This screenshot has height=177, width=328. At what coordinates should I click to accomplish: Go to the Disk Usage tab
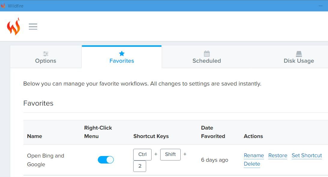[299, 57]
